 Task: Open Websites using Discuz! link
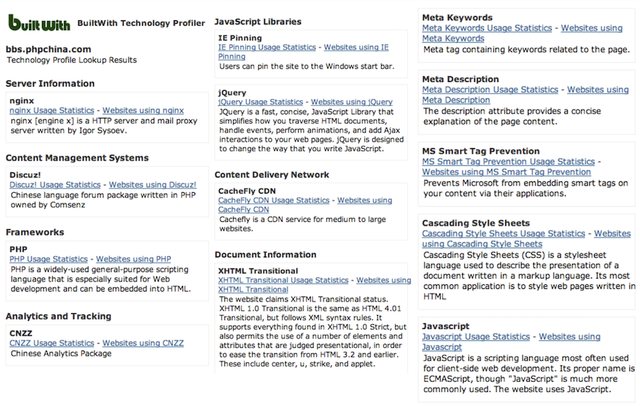(x=153, y=185)
